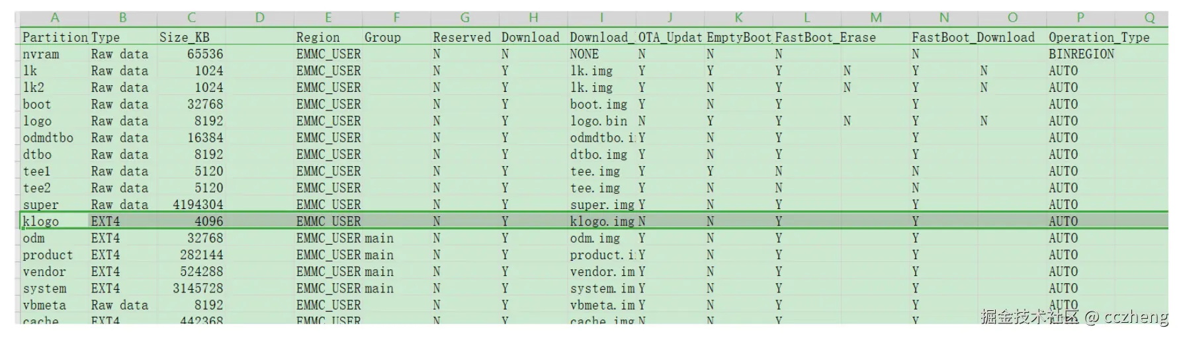Select the odm row main group cell
Image resolution: width=1179 pixels, height=338 pixels.
396,238
